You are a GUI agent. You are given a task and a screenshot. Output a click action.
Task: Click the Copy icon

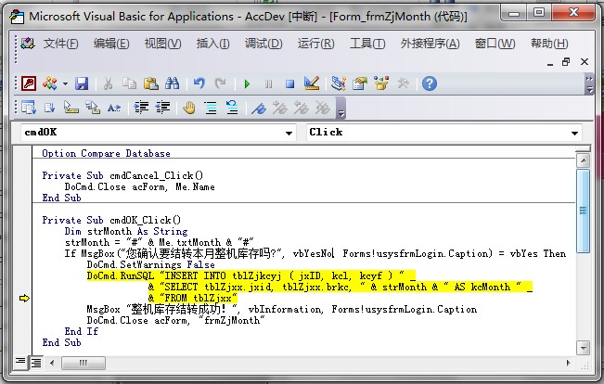pos(130,83)
